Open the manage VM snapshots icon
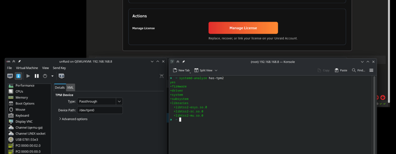396x154 pixels. pyautogui.click(x=61, y=76)
